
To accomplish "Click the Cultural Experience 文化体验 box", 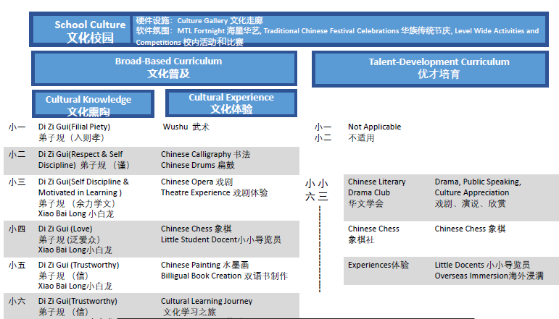I will pos(231,103).
